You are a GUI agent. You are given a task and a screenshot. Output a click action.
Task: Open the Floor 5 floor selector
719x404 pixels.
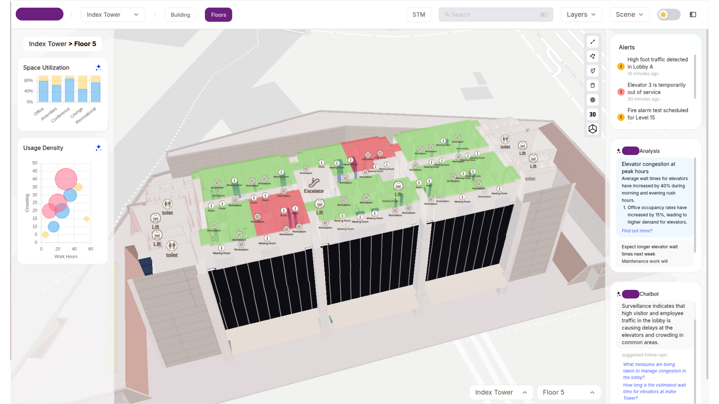[x=568, y=392]
